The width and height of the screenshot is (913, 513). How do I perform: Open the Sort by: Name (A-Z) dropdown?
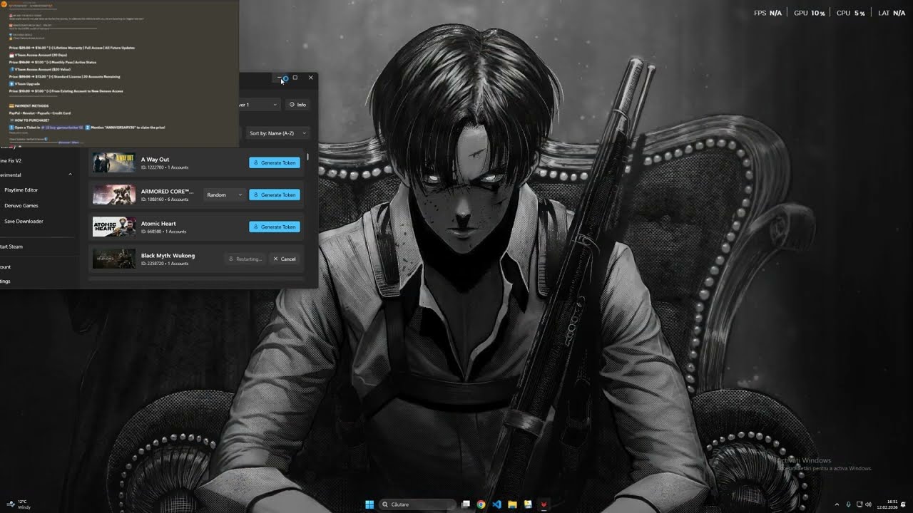click(x=277, y=133)
